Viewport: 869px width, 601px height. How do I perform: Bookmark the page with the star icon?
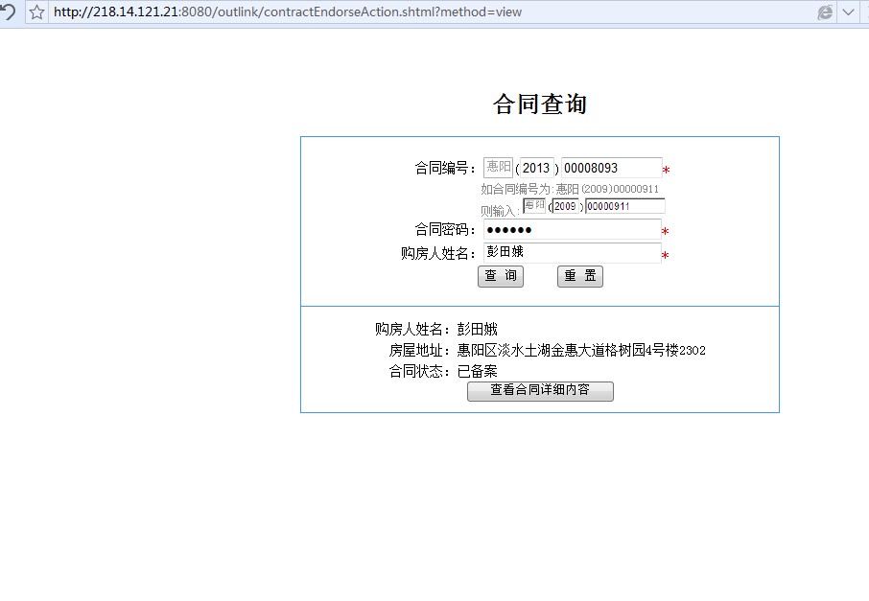tap(36, 12)
